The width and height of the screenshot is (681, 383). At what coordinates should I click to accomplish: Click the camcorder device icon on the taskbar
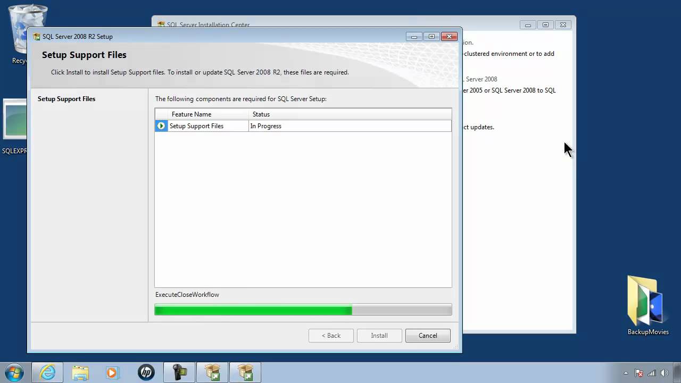(179, 372)
